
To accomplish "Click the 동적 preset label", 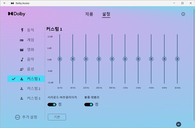I will [x=31, y=30].
